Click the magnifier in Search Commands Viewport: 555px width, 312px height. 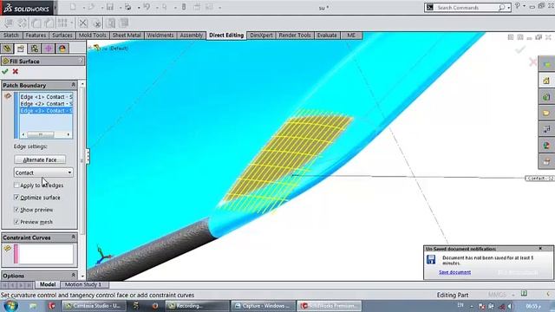501,8
